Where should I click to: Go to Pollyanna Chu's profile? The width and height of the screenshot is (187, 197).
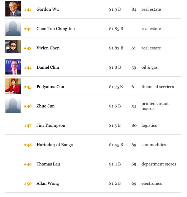pyautogui.click(x=51, y=87)
